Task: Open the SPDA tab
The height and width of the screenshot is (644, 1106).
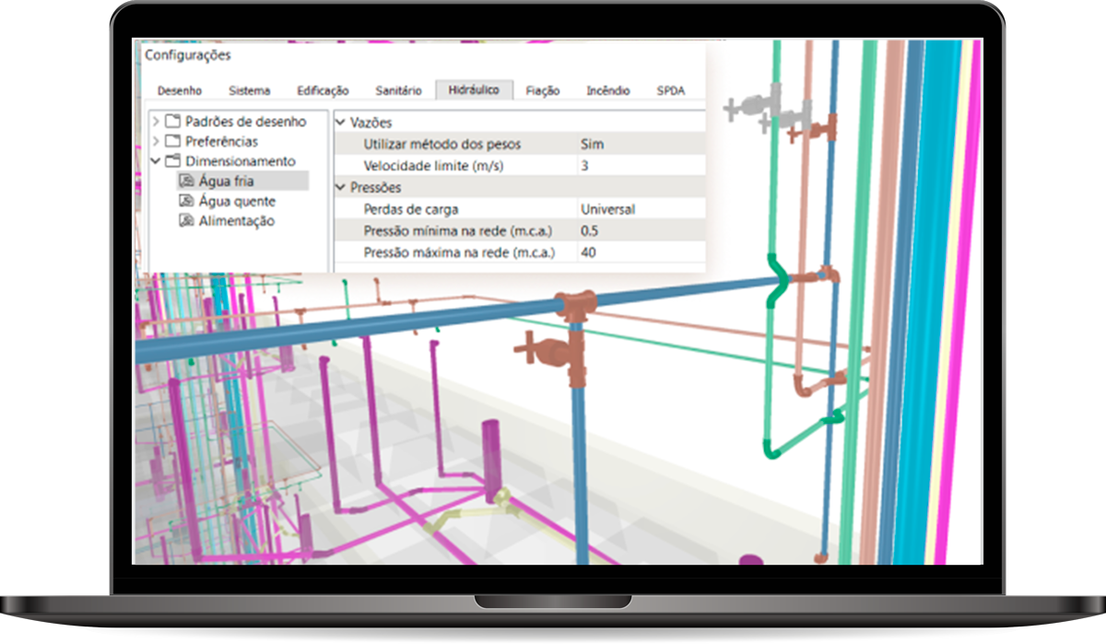Action: (x=671, y=90)
